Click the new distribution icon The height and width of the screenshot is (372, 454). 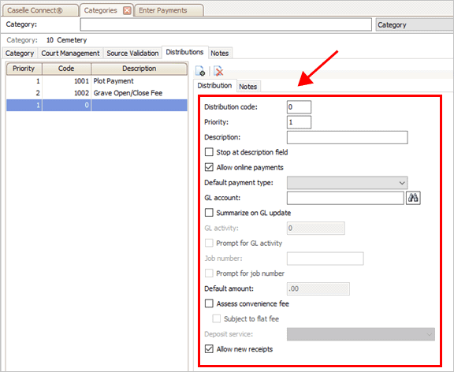coord(200,71)
